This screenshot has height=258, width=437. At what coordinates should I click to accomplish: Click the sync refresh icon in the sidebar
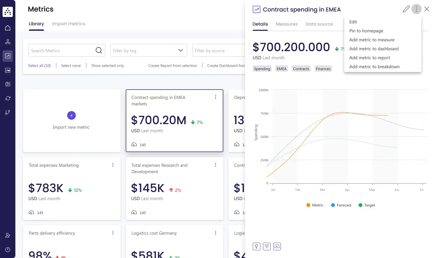pyautogui.click(x=8, y=98)
